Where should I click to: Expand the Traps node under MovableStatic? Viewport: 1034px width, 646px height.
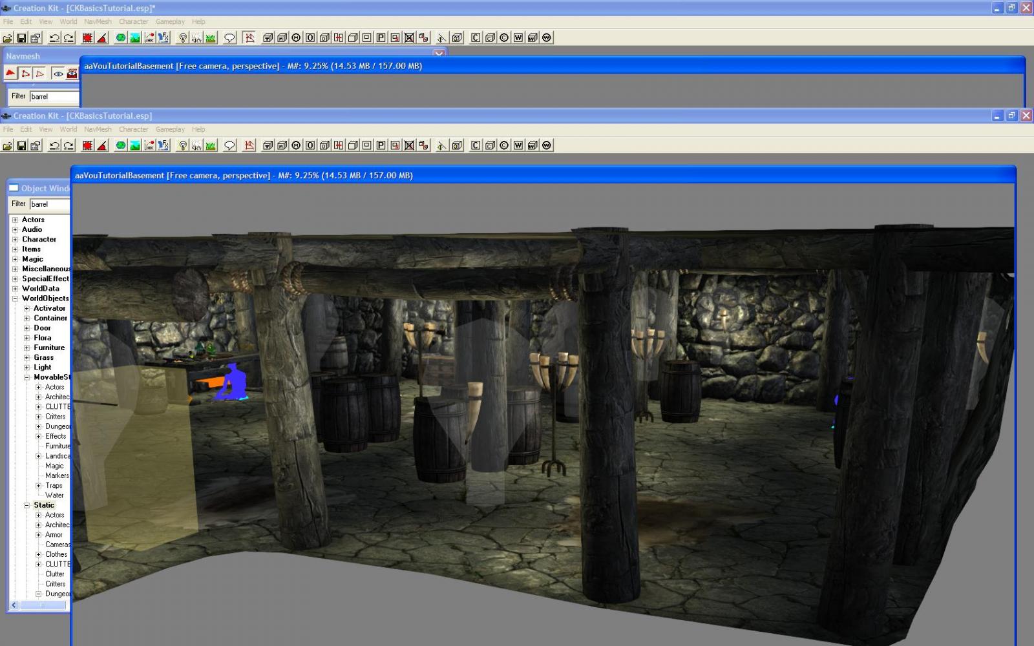[38, 486]
